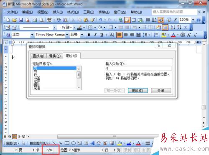Open the 格式(O) menu
209x155 pixels.
click(73, 12)
